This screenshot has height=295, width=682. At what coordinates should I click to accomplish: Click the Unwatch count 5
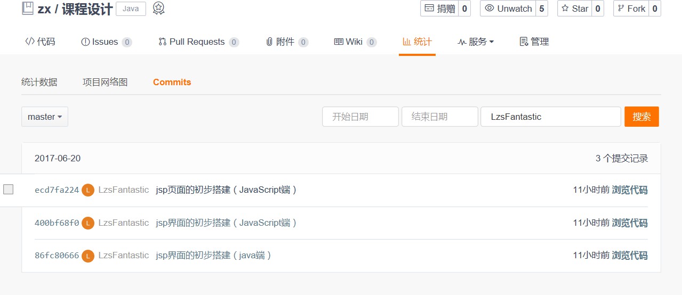point(542,9)
